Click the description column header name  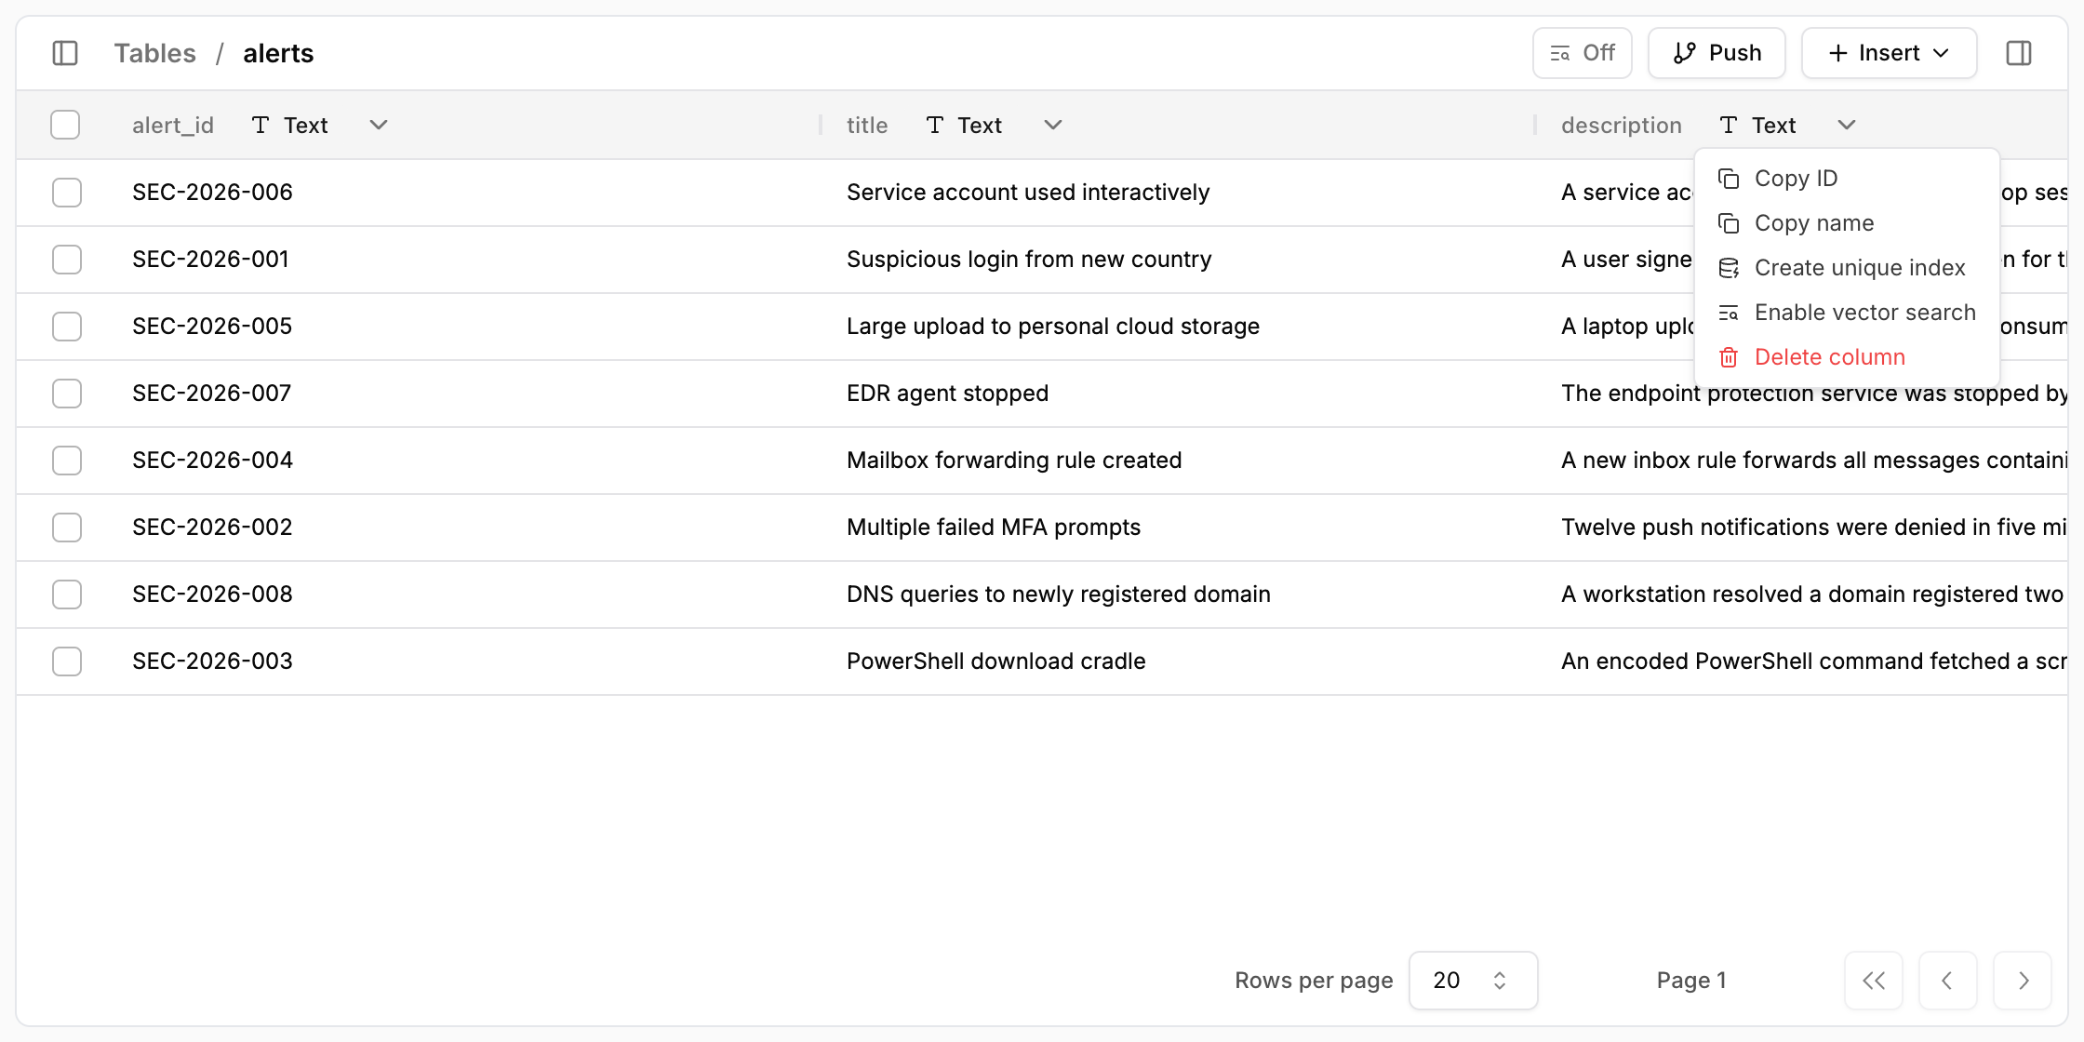click(x=1622, y=126)
